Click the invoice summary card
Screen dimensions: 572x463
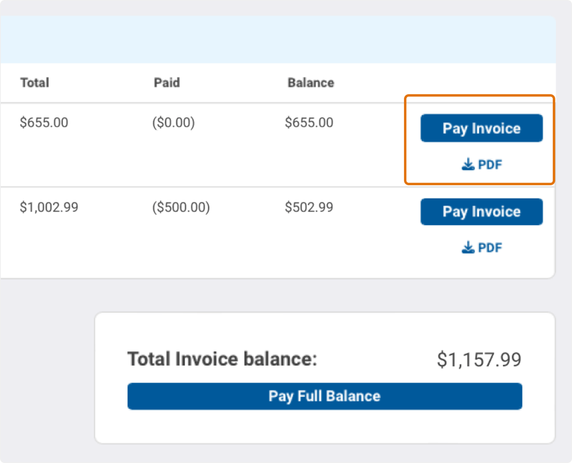325,377
